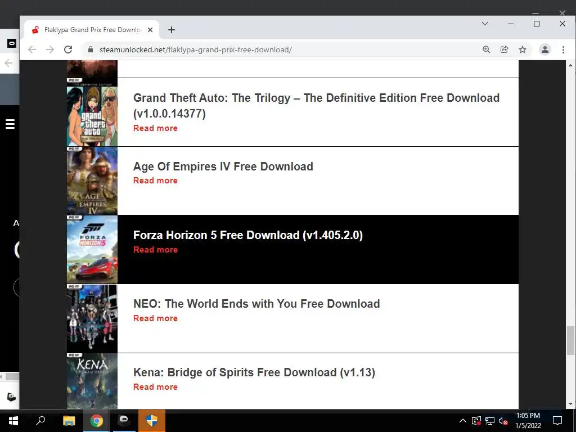Screen dimensions: 576x432
Task: Close the Flaklypa Grand Prix tab
Action: pyautogui.click(x=150, y=30)
